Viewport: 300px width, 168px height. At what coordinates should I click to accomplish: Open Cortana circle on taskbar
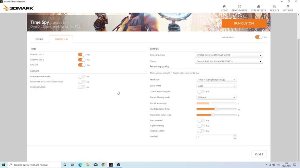65,165
